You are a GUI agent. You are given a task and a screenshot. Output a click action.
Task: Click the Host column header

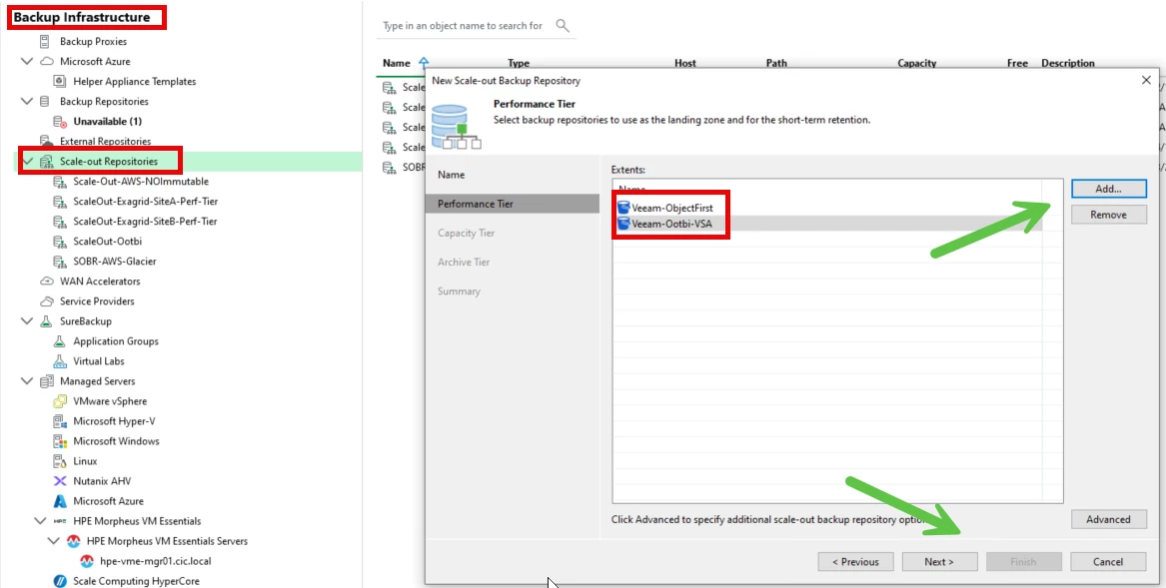(x=684, y=63)
